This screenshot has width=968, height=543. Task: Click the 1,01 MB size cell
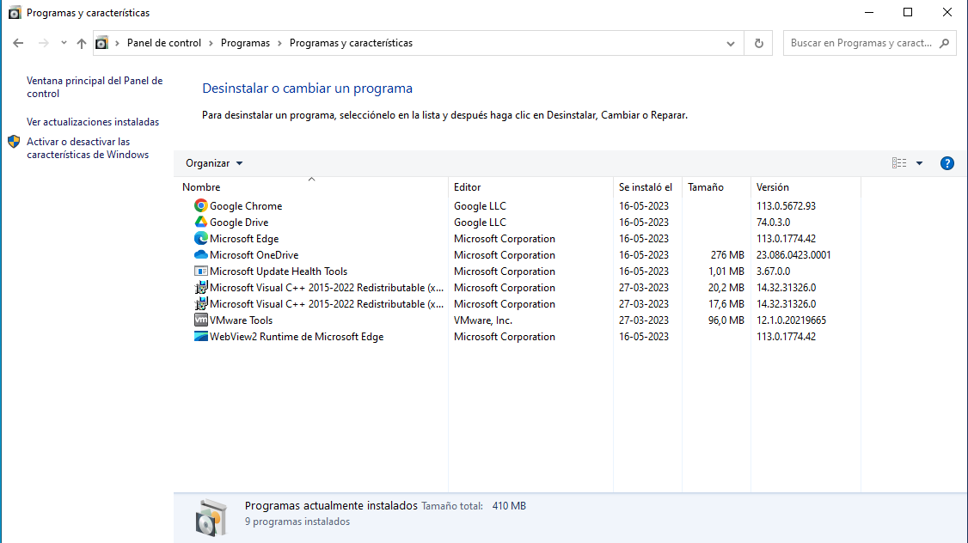pyautogui.click(x=726, y=271)
